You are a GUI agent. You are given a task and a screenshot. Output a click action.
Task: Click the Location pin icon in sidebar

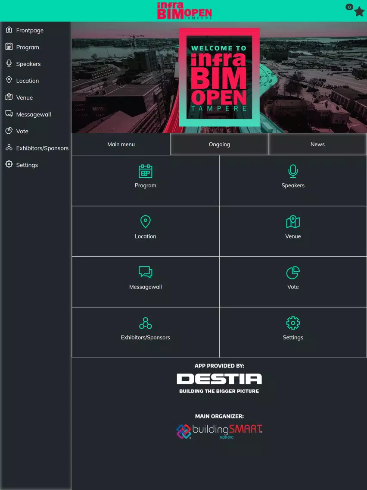tap(9, 80)
